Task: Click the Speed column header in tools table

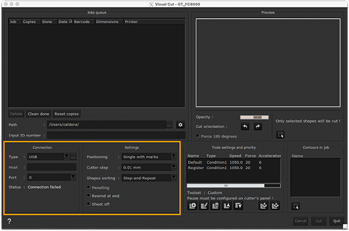Action: (x=235, y=155)
